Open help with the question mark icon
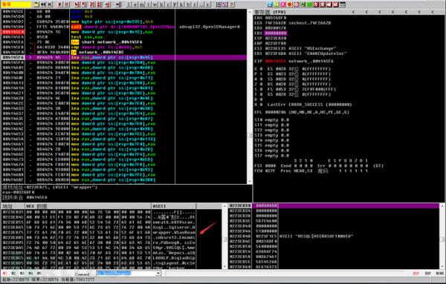The width and height of the screenshot is (446, 284). [231, 4]
